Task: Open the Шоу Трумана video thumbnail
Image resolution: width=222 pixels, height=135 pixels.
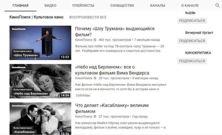Action: 40,43
